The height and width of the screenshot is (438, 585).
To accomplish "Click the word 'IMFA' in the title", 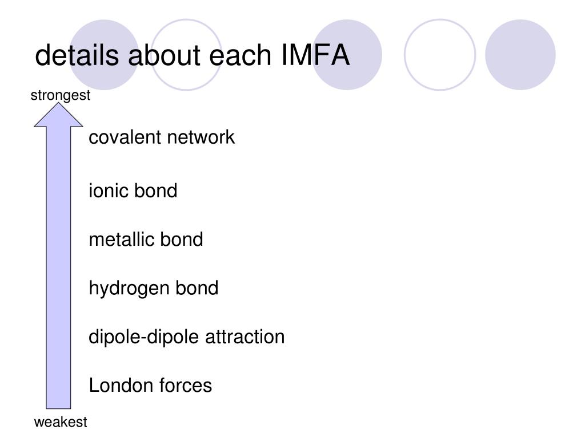I will pos(315,55).
